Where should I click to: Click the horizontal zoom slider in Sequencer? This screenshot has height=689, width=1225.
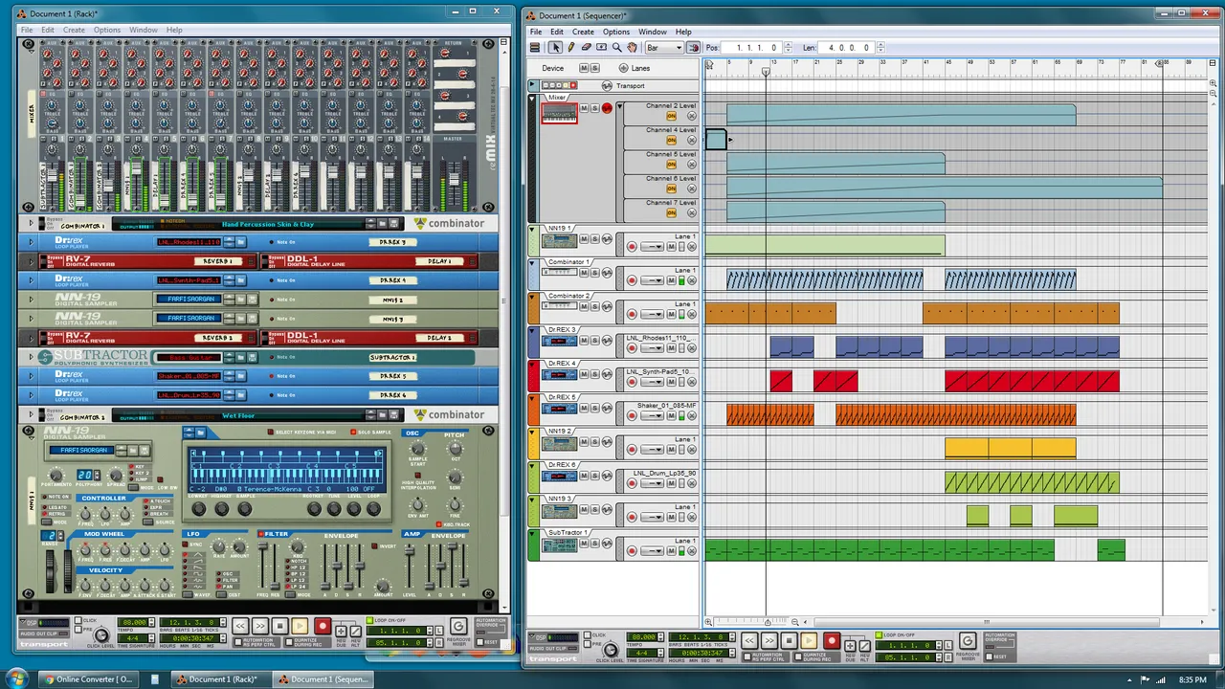[766, 622]
